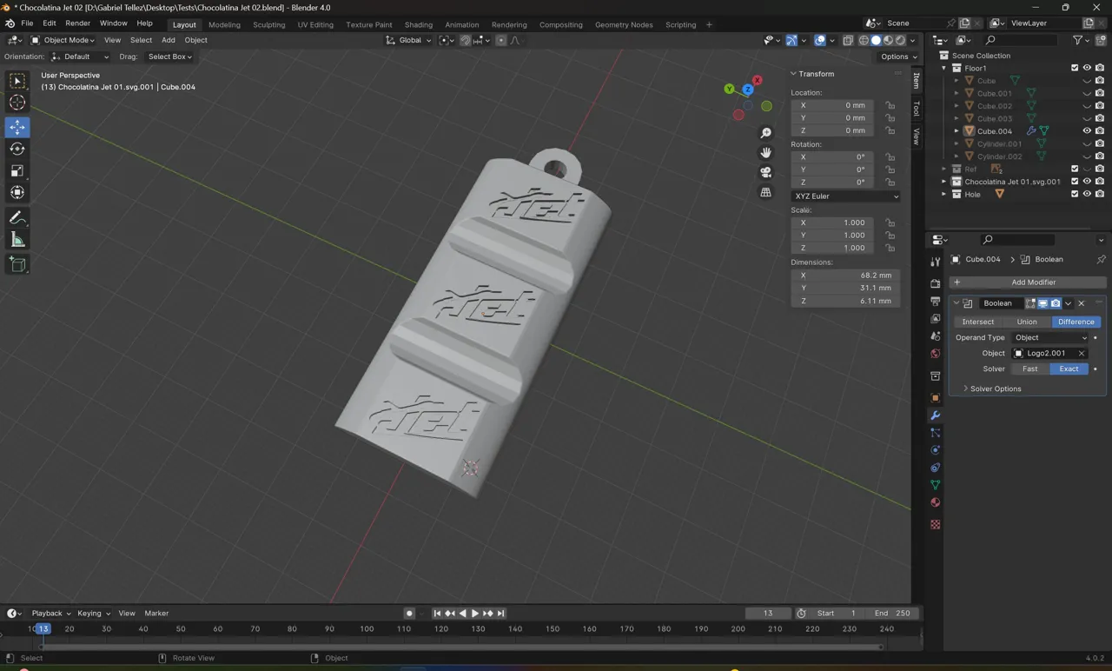Remove the Boolean modifier with X
The height and width of the screenshot is (671, 1112).
tap(1082, 303)
